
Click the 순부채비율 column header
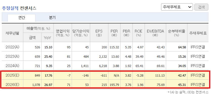pos(177,33)
